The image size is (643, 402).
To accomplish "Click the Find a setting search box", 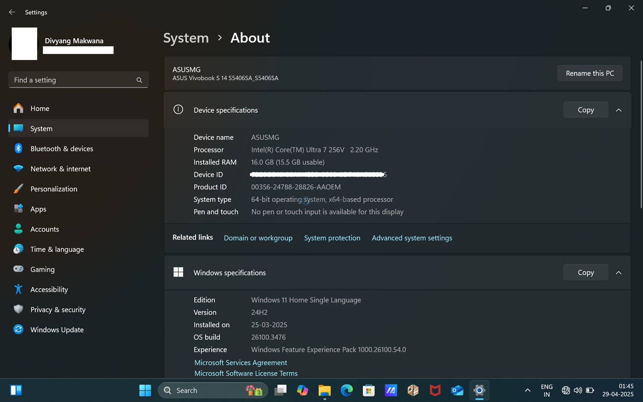I will [78, 80].
